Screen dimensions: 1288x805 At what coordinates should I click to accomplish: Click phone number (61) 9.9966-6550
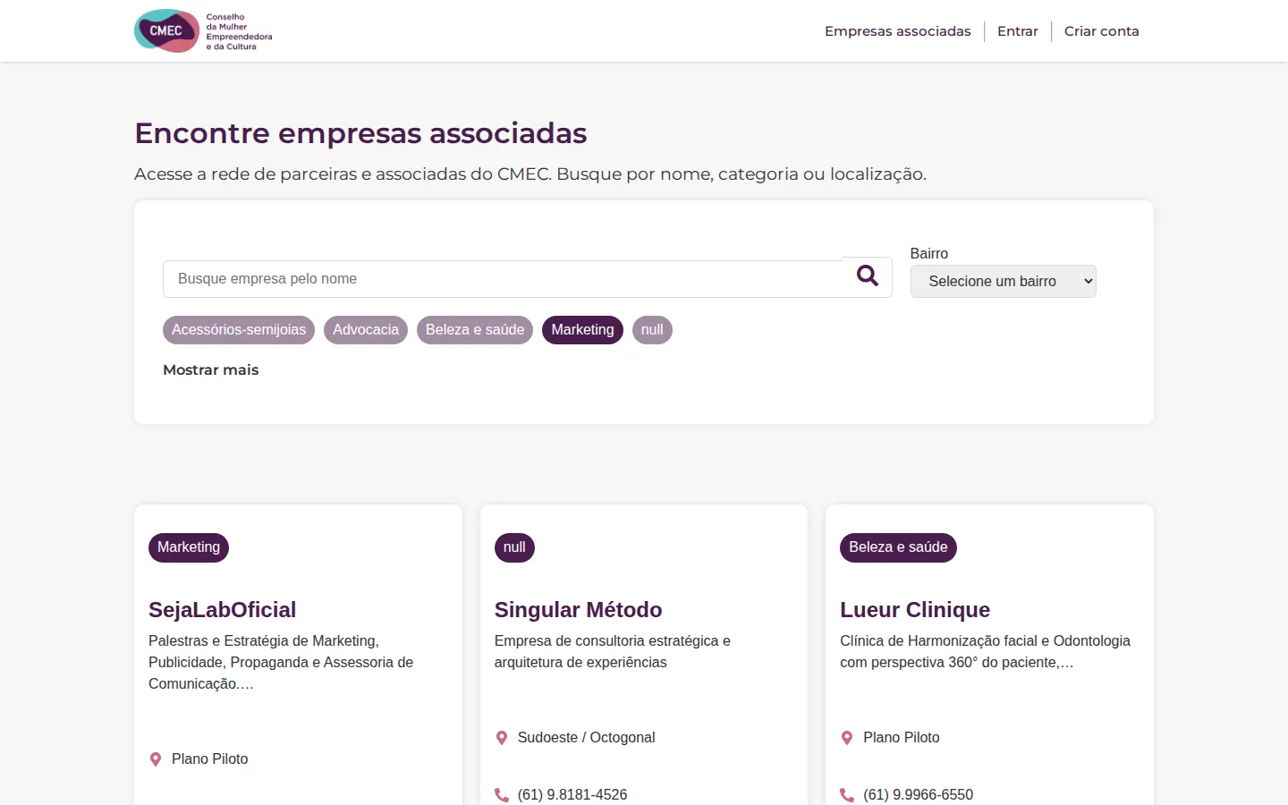(x=918, y=795)
